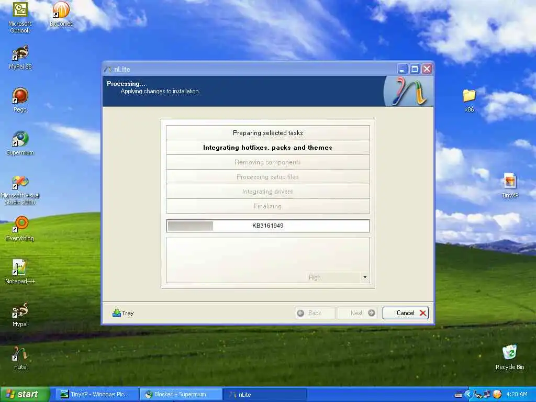Click Safely Remove Hardware tray icon
The image size is (536, 402).
pyautogui.click(x=477, y=395)
